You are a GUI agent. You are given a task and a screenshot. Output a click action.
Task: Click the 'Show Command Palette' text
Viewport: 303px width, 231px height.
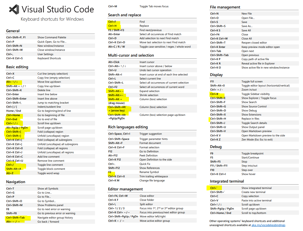tap(52, 37)
